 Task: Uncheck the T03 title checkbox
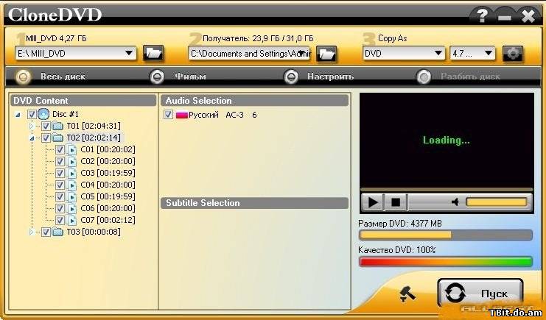(x=46, y=232)
